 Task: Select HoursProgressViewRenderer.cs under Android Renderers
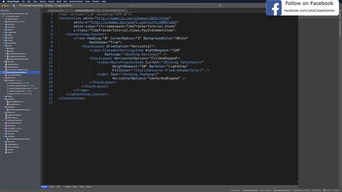[x=20, y=110]
